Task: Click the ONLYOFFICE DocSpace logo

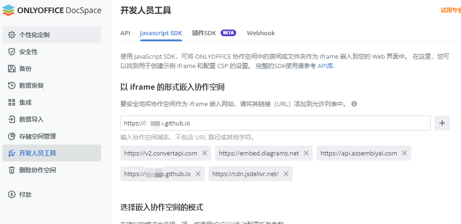Action: [x=52, y=10]
